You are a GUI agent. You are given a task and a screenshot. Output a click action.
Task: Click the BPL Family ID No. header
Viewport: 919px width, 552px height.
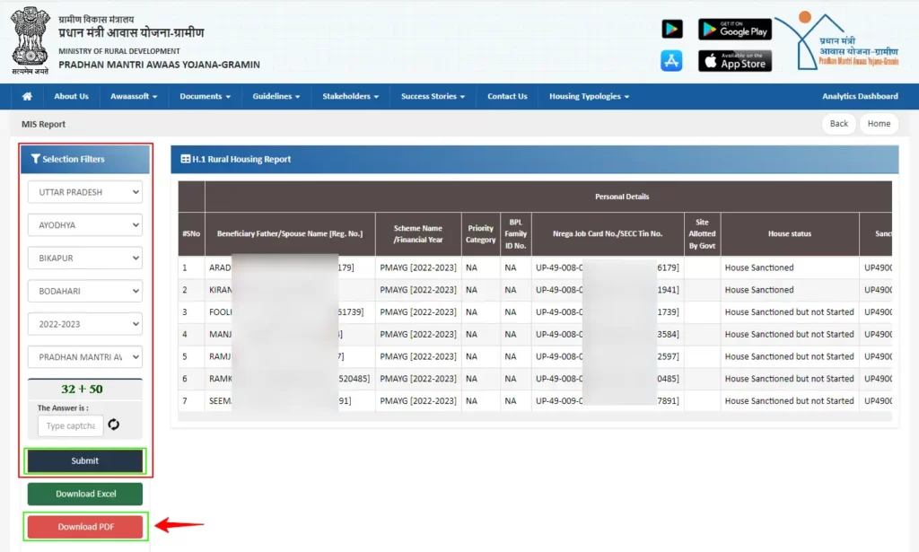[x=516, y=233]
